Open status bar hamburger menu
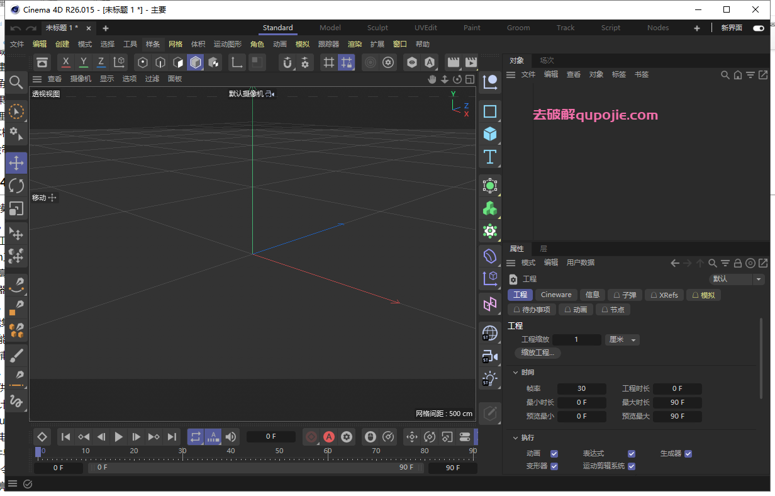Viewport: 775px width, 496px height. tap(12, 484)
